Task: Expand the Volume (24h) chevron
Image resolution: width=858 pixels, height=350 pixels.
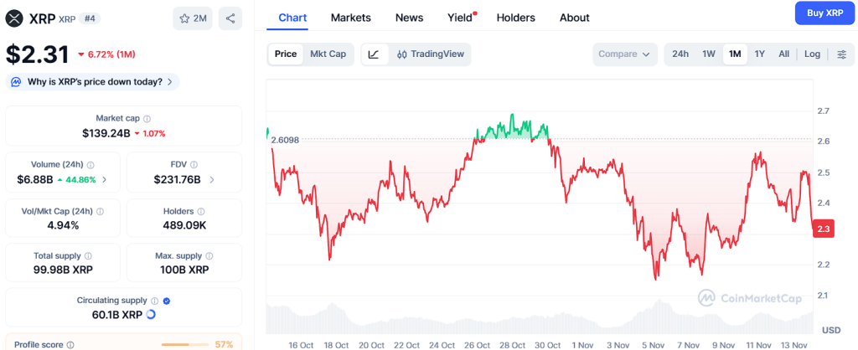Action: click(105, 180)
